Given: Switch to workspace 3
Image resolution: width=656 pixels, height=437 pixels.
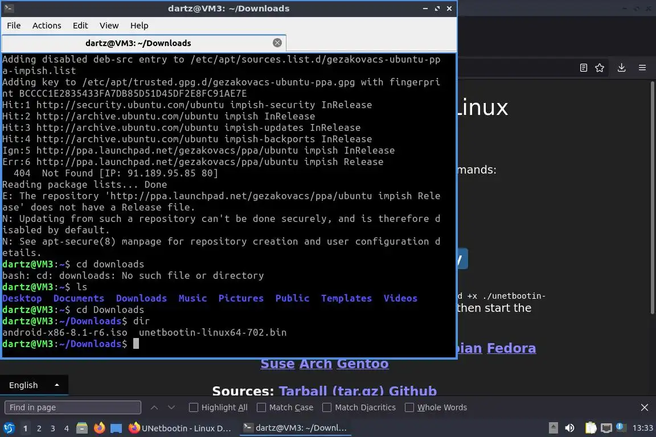Looking at the screenshot, I should (x=53, y=428).
